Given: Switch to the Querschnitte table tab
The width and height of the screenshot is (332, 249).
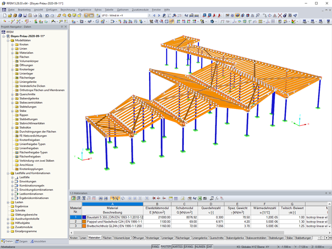Looking at the screenshot, I should 216,238.
